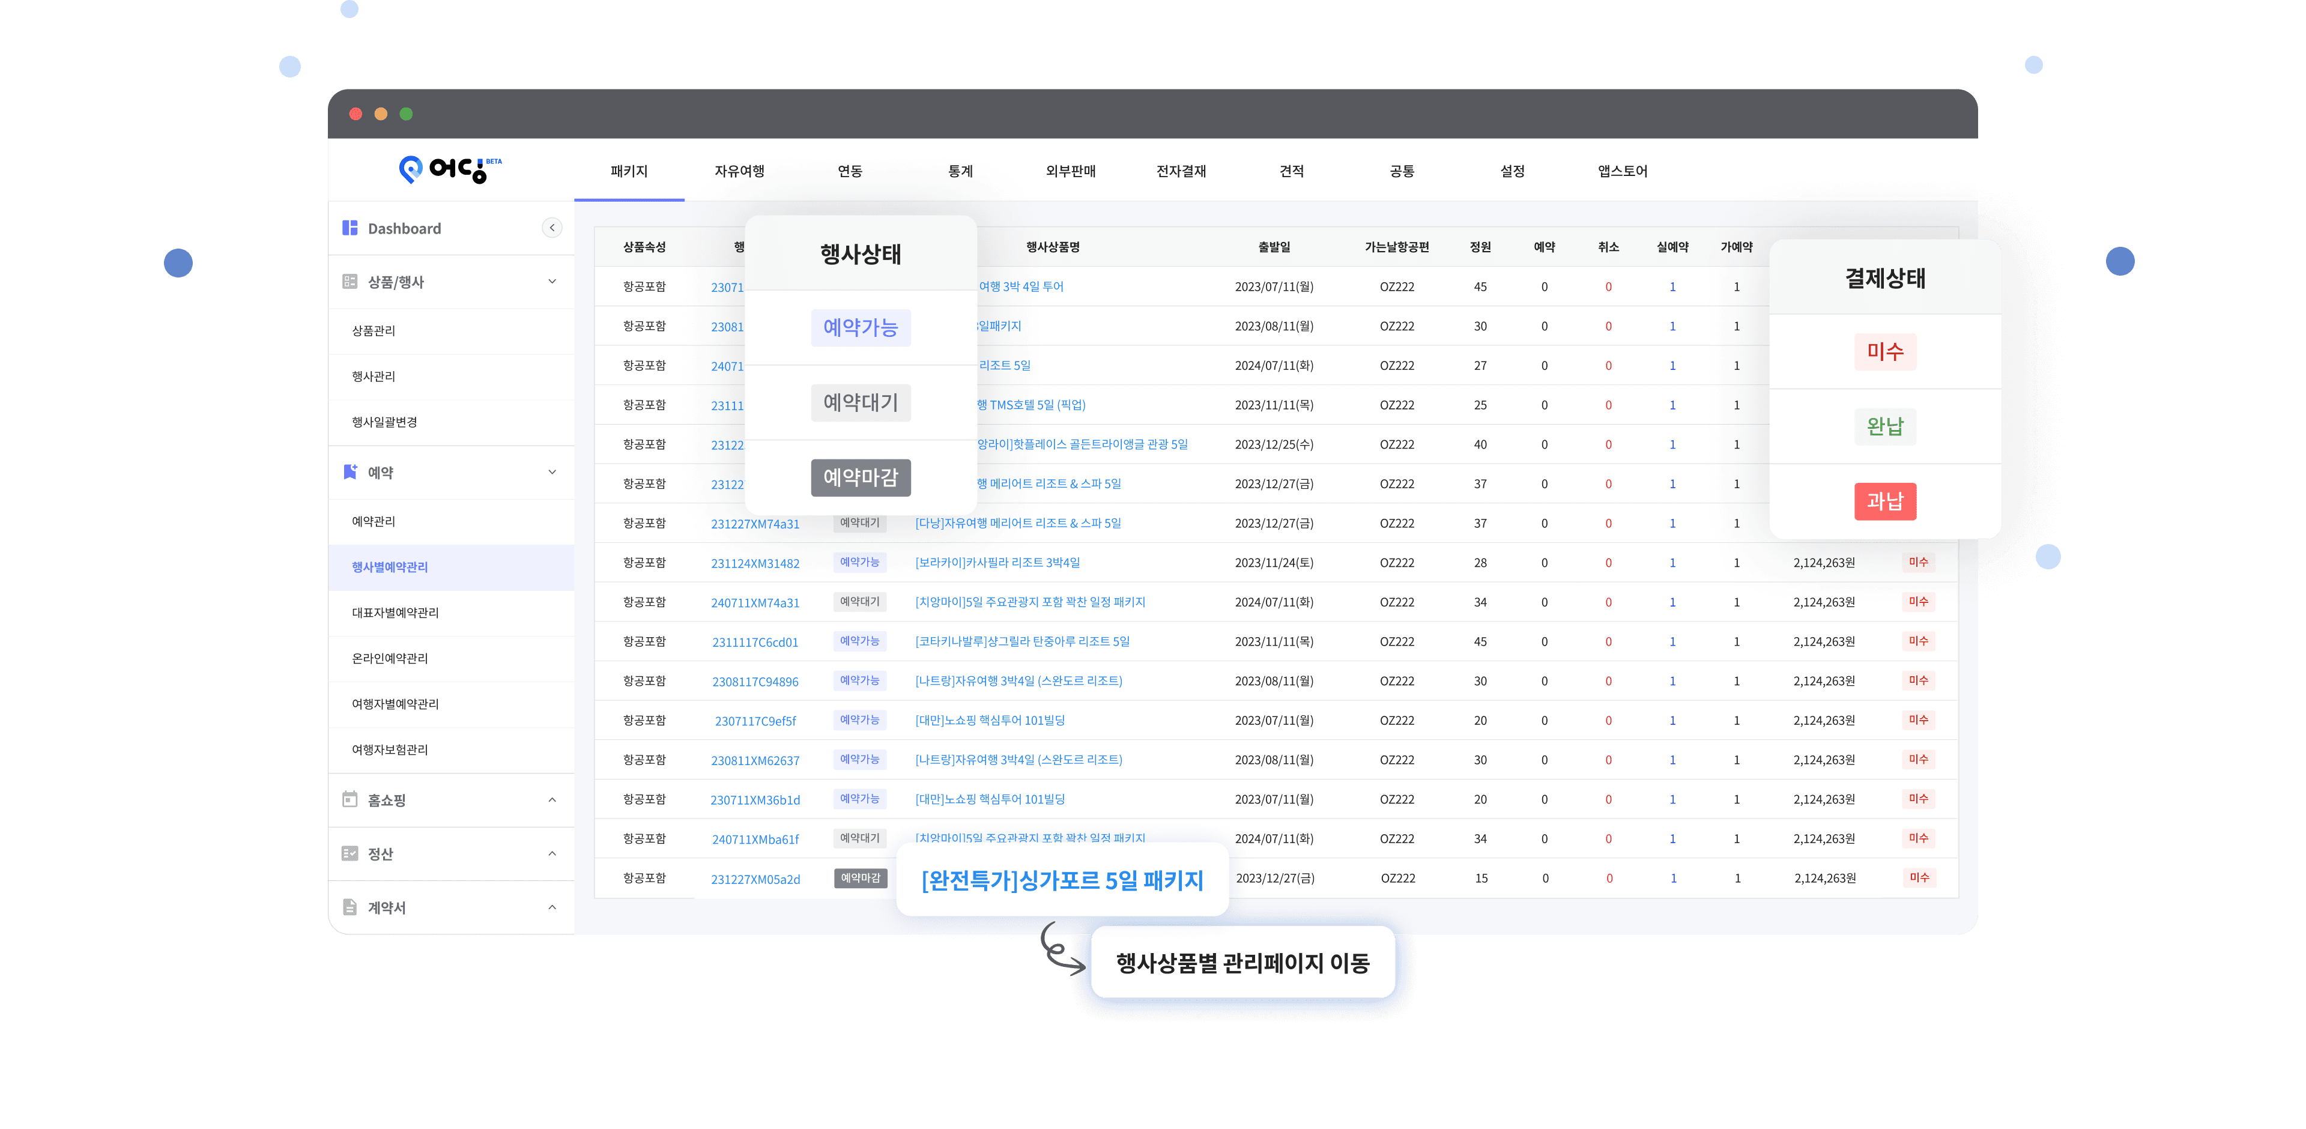Collapse the 예약 section chevron
The height and width of the screenshot is (1129, 2306).
click(x=552, y=472)
